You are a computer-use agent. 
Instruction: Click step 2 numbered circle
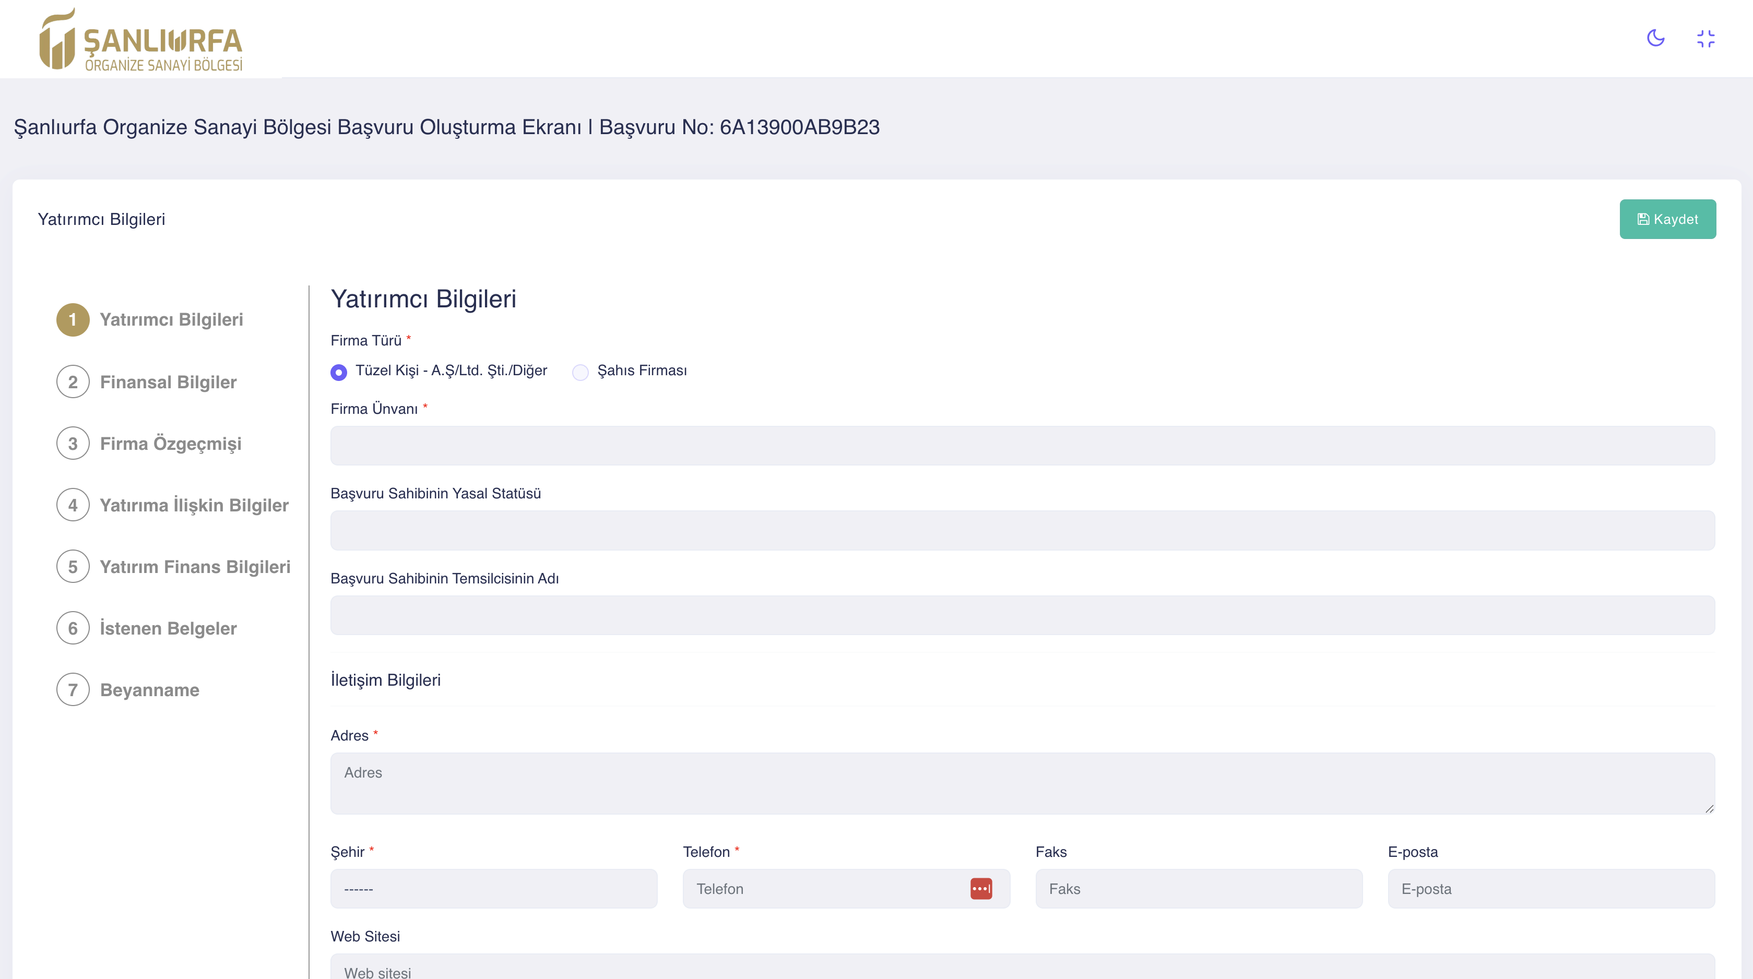73,381
